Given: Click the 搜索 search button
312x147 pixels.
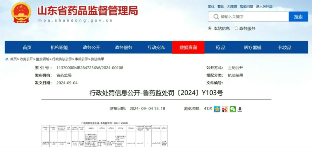Looking at the screenshot, I should (298, 17).
